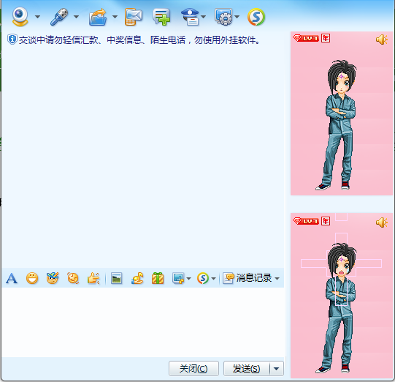The height and width of the screenshot is (382, 395).
Task: Open the emoticon smiley picker
Action: click(32, 279)
